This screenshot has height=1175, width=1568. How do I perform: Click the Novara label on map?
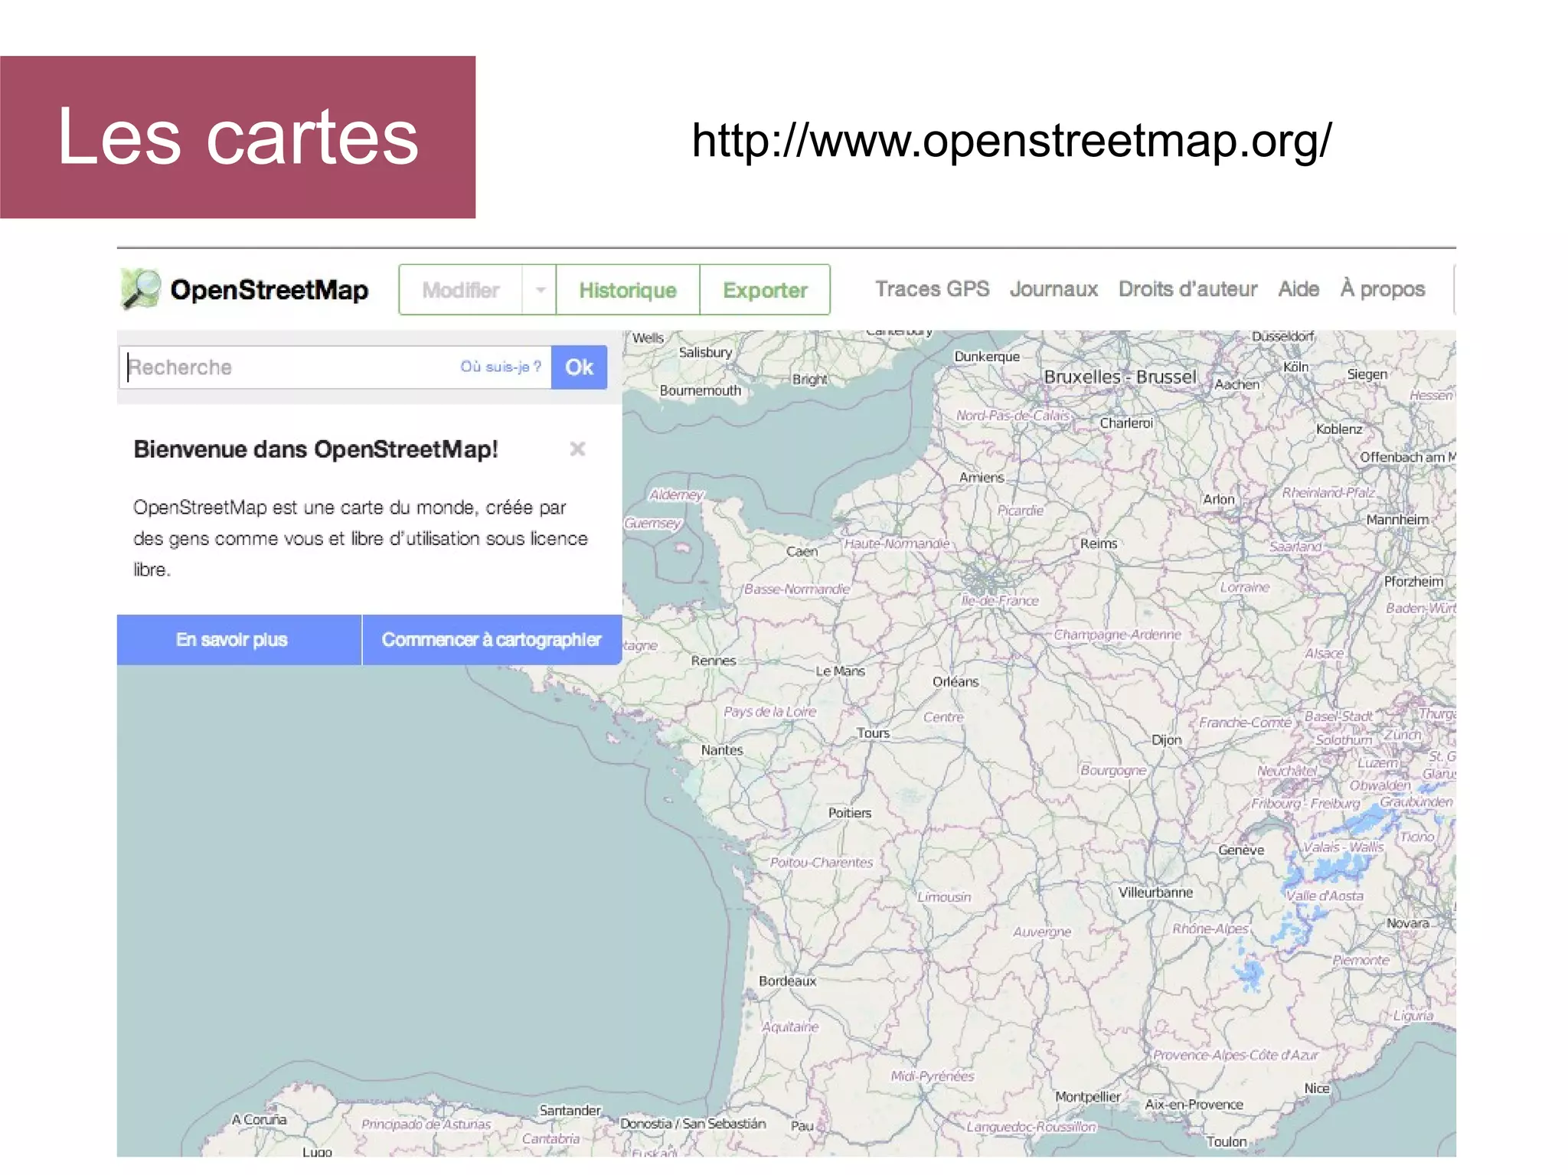1408,923
